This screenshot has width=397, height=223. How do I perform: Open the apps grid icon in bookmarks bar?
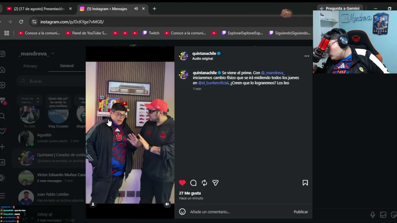[x=7, y=33]
